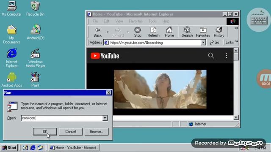Select Android (D:) drive icon
This screenshot has height=152, width=271.
coord(36,32)
